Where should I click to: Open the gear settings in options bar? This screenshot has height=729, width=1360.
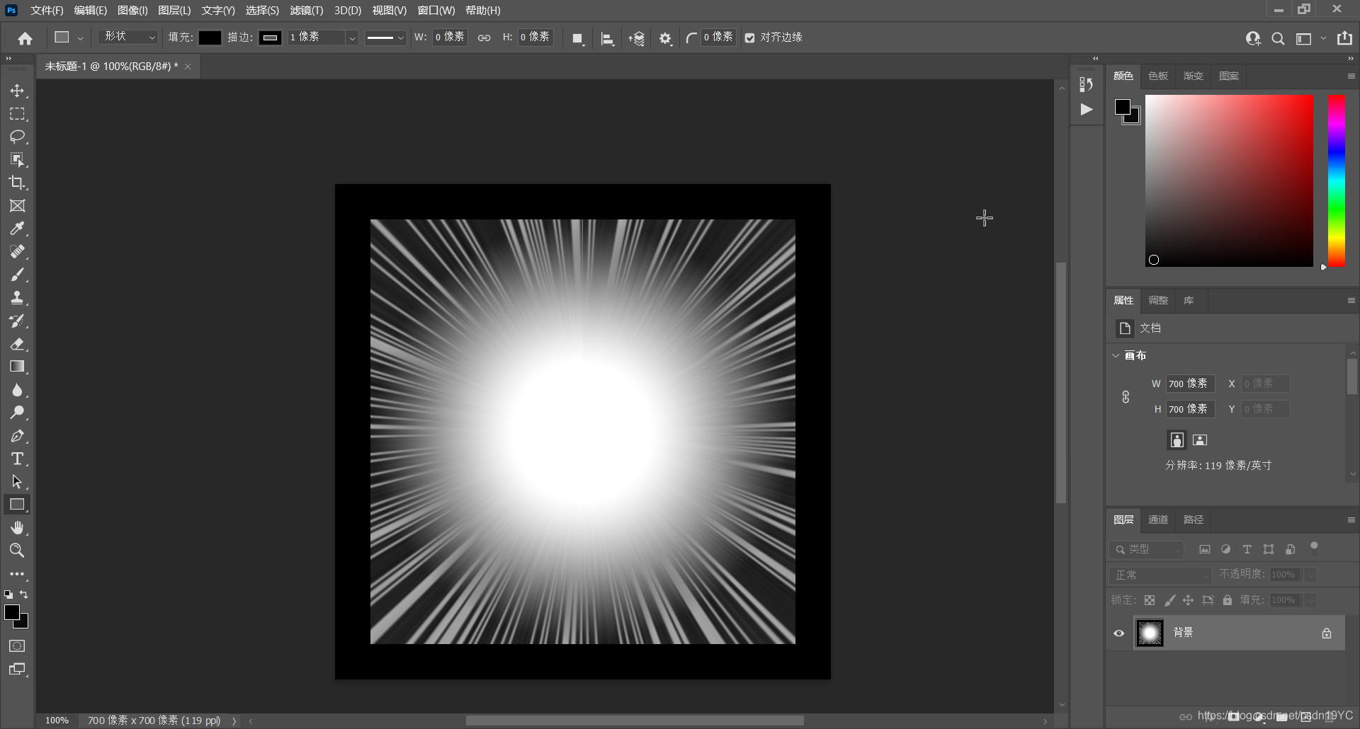(x=665, y=38)
